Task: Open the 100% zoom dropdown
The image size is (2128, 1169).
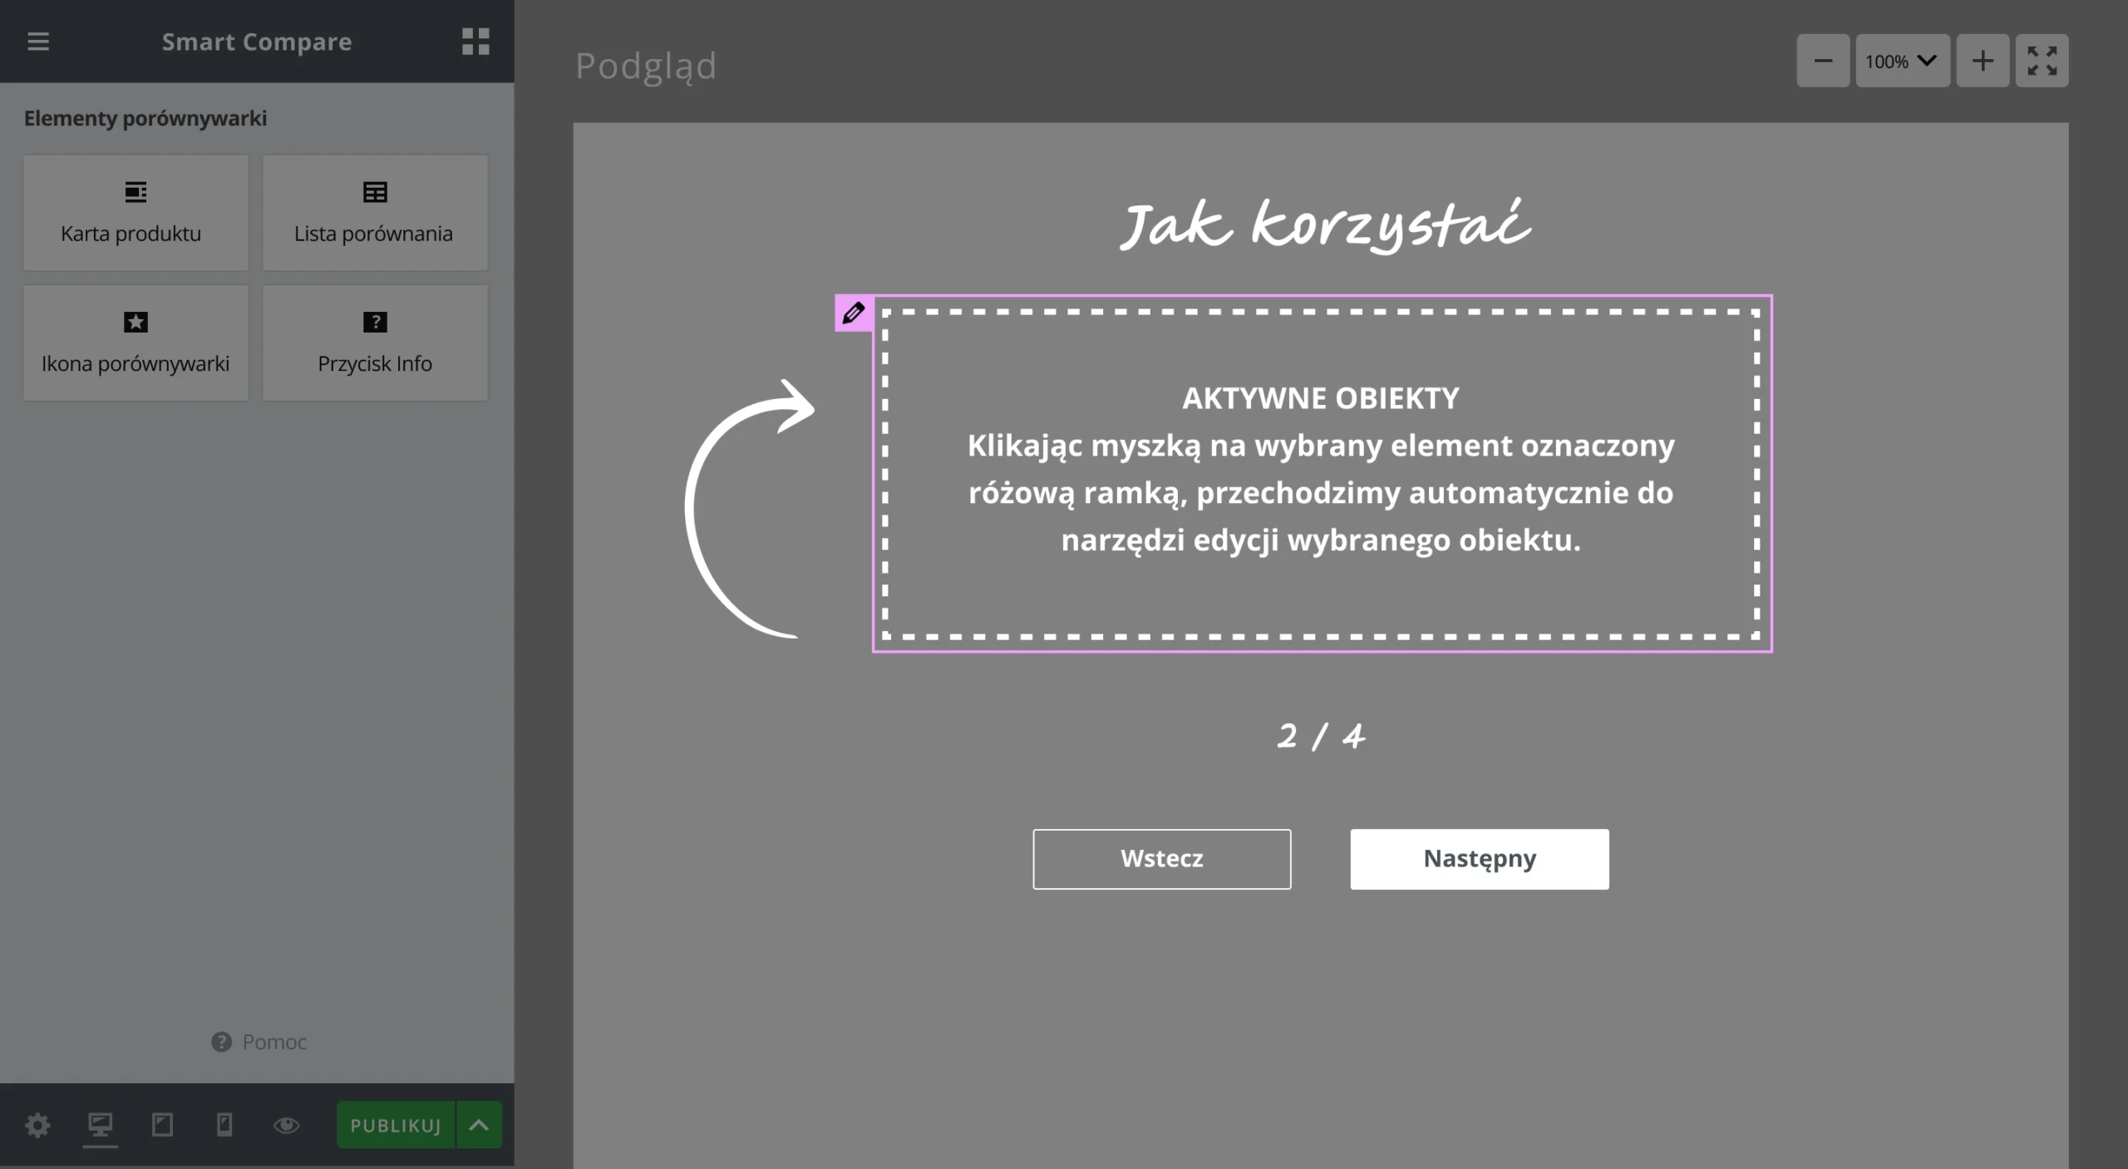Action: 1902,61
